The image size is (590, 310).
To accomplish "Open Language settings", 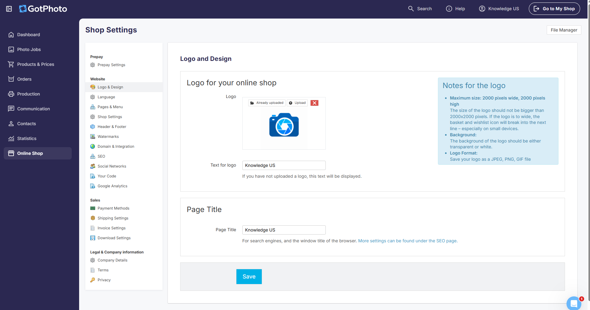I will (x=124, y=97).
